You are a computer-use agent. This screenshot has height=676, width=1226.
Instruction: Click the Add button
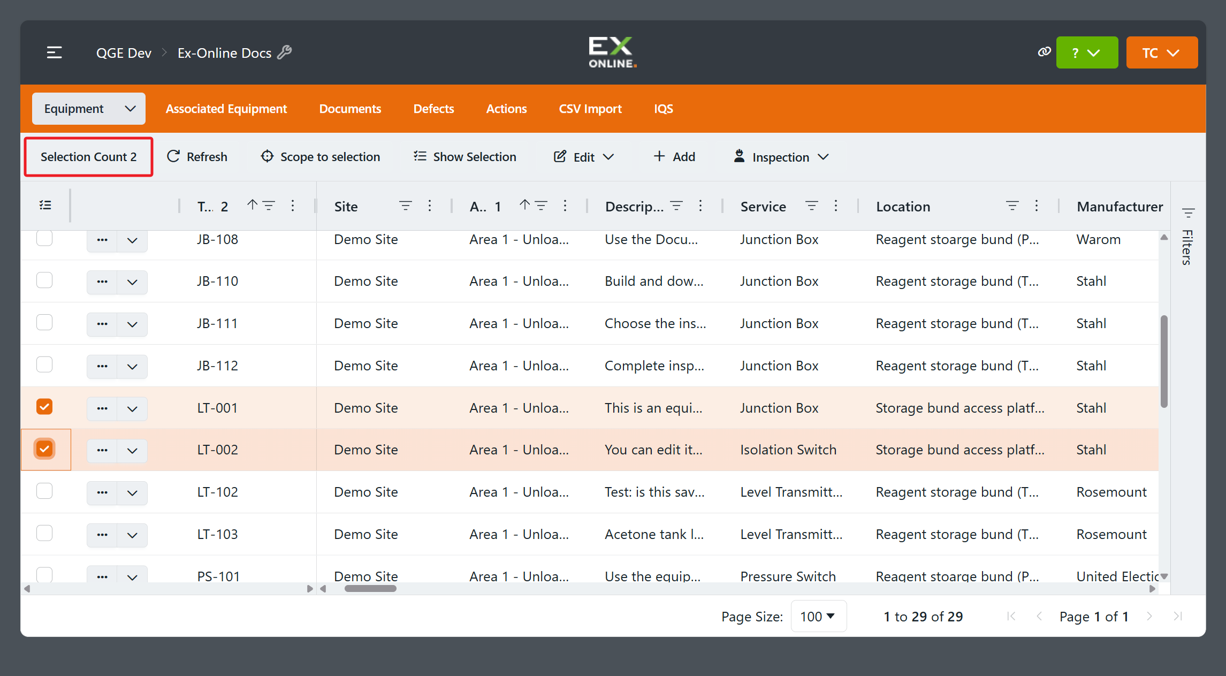[674, 157]
